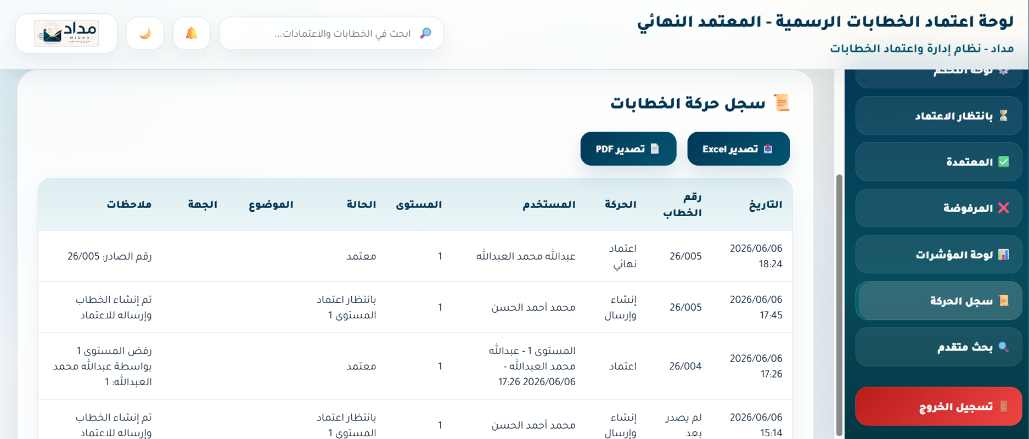Click green checkmark icon beside المعتمدة
Viewport: 1029px width, 439px height.
(x=1003, y=162)
